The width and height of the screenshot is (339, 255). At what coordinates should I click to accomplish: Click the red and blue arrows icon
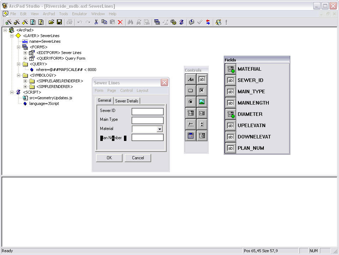(208, 22)
